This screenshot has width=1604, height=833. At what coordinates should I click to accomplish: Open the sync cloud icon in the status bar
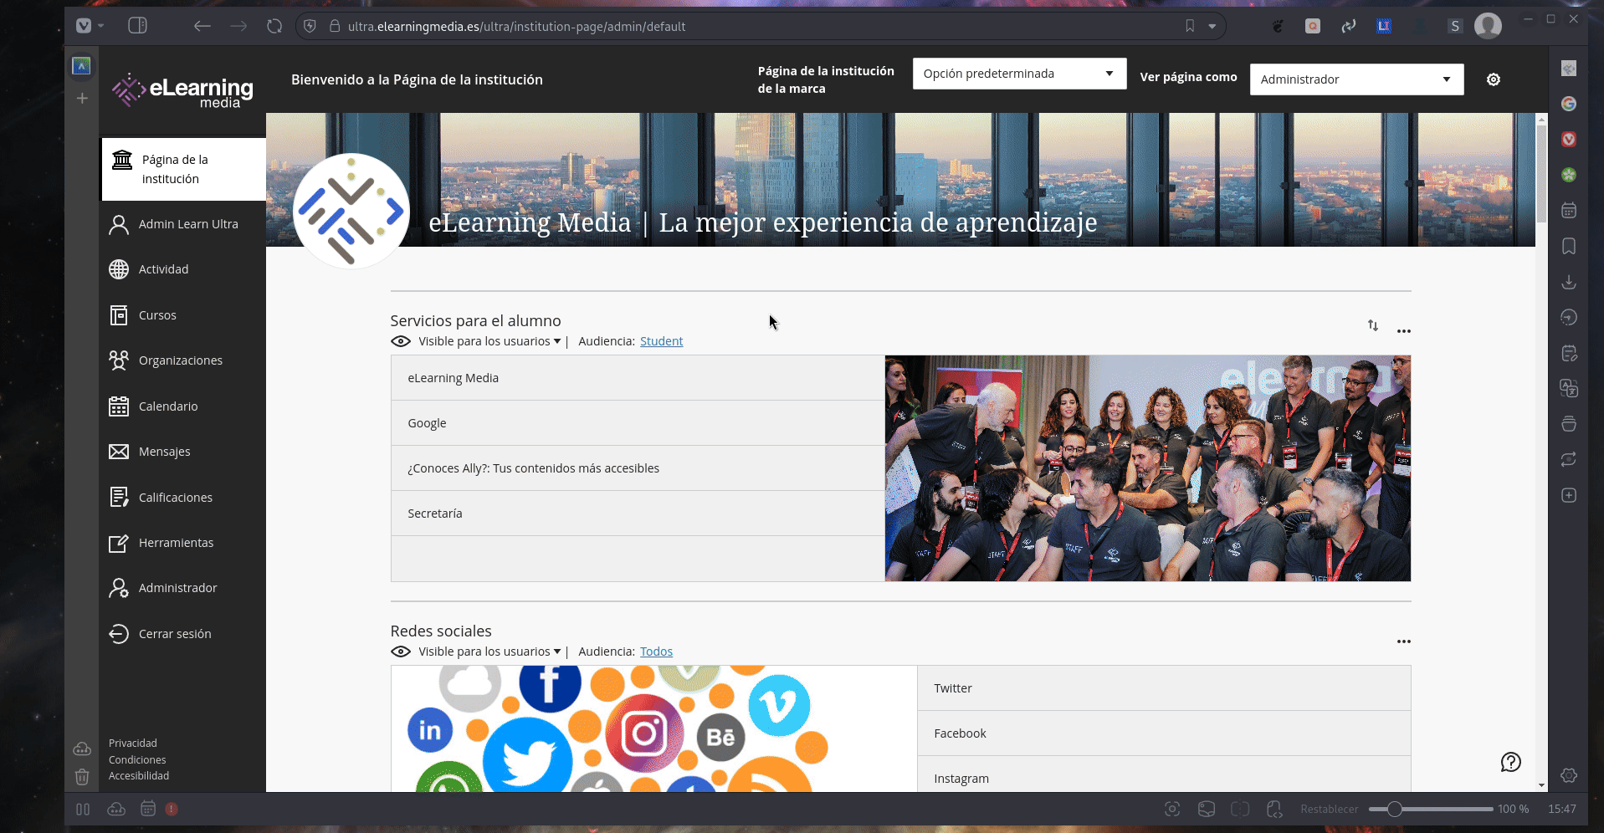point(116,809)
